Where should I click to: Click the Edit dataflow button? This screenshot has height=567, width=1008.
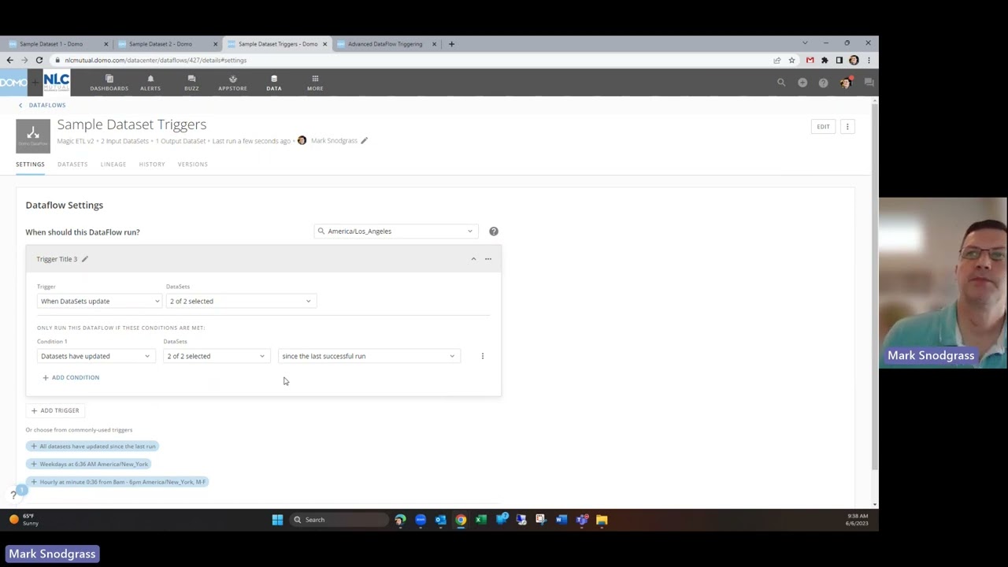(823, 127)
